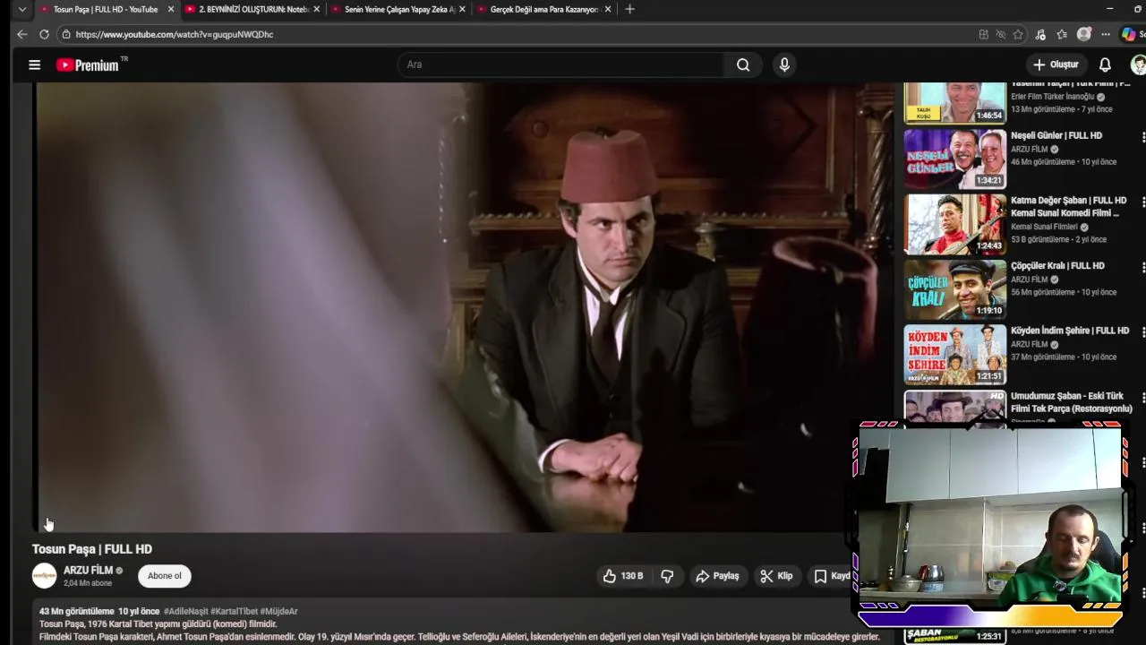Open the notifications bell
Screen dimensions: 1146x645
1105,64
